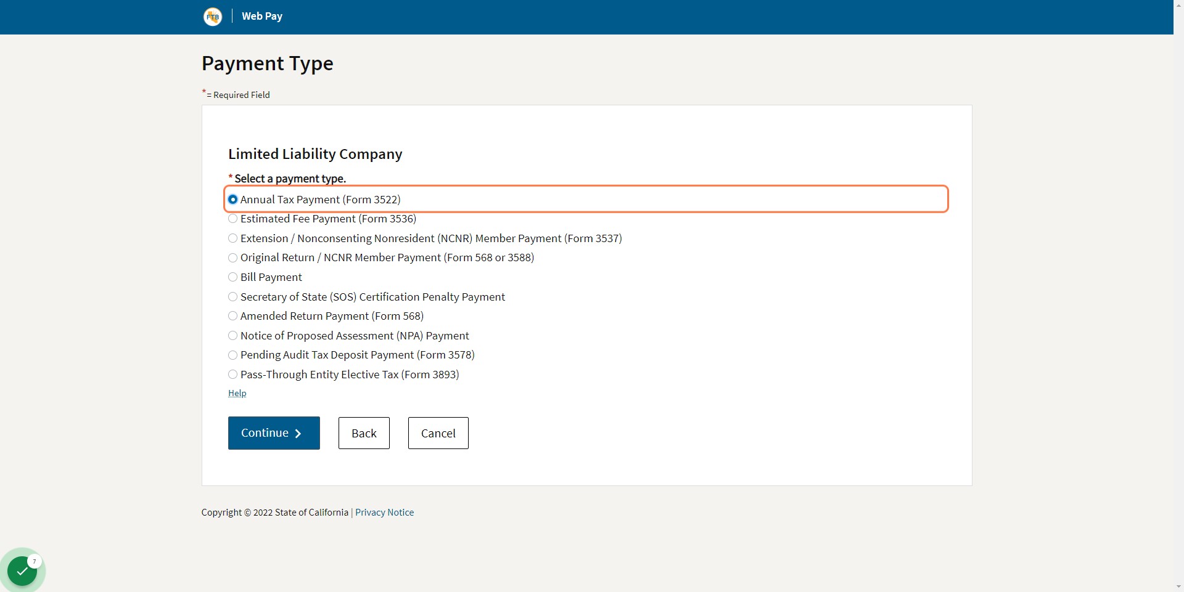The height and width of the screenshot is (592, 1184).
Task: Choose Amended Return Payment (Form 568)
Action: [x=232, y=316]
